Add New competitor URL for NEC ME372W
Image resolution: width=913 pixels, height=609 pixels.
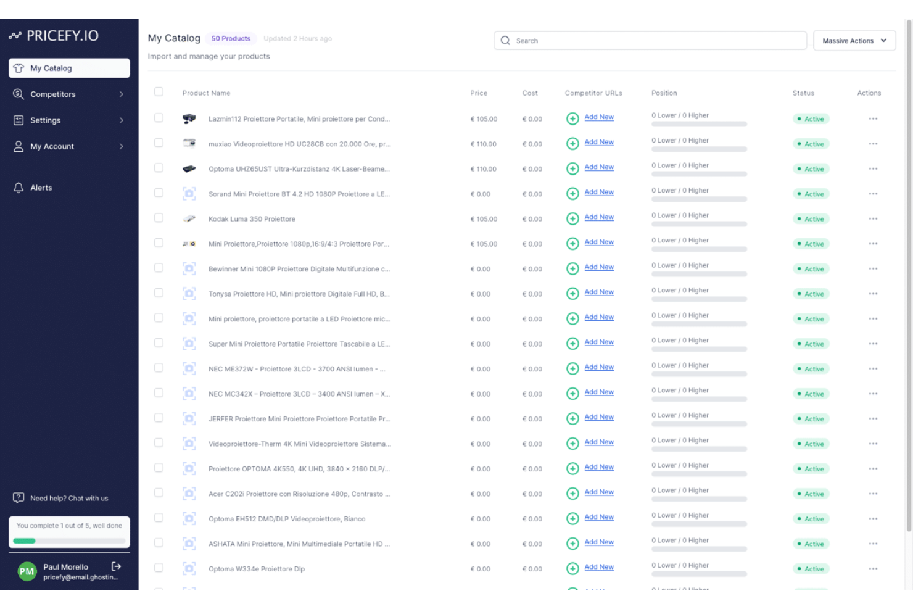pos(599,367)
